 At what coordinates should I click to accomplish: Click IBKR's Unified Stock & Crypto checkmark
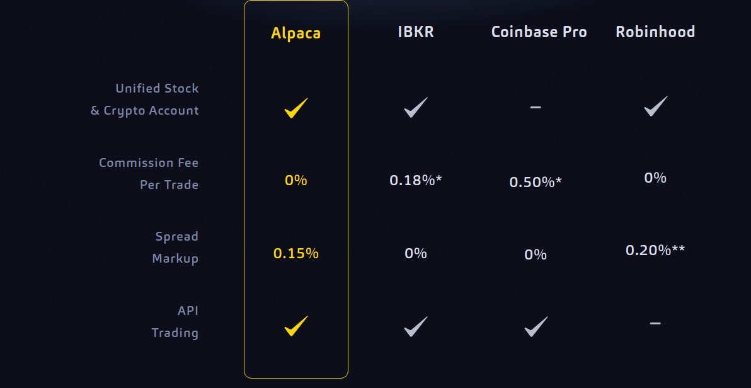(416, 107)
